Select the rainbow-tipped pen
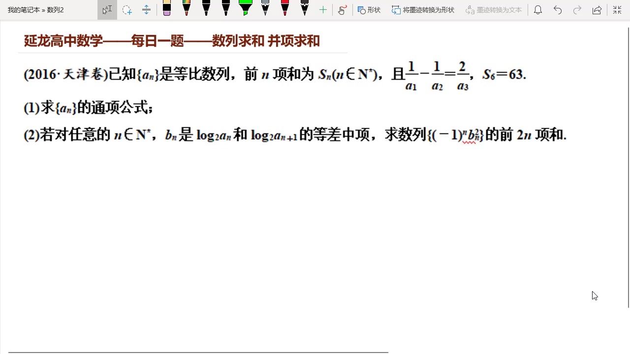Screen dimensions: 630x354 [x=187, y=8]
